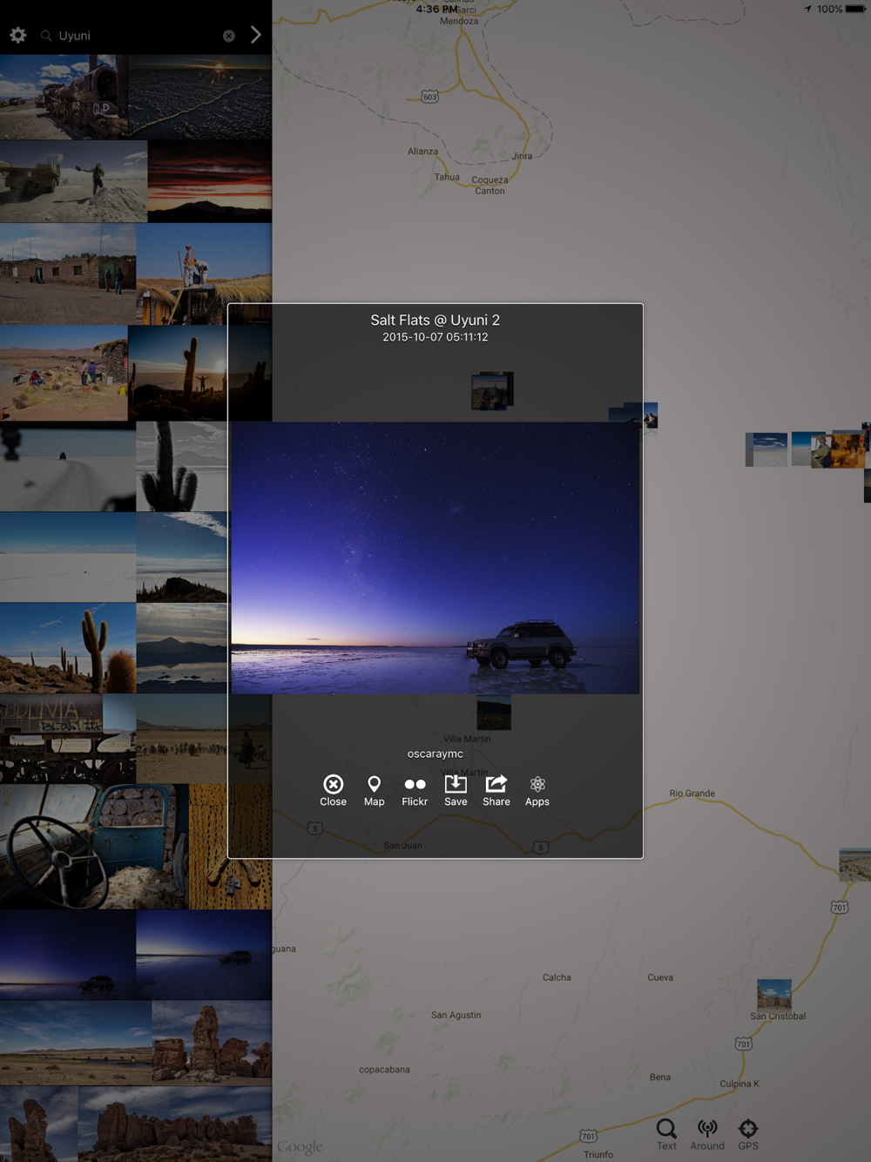This screenshot has height=1162, width=871.
Task: Tap the date 2015-10-07 05:11:12
Action: click(435, 337)
